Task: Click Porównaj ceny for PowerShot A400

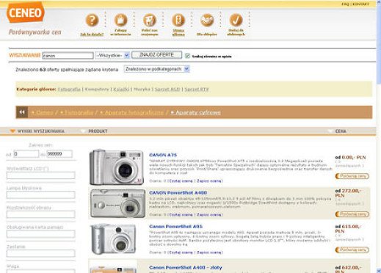Action: click(x=352, y=214)
